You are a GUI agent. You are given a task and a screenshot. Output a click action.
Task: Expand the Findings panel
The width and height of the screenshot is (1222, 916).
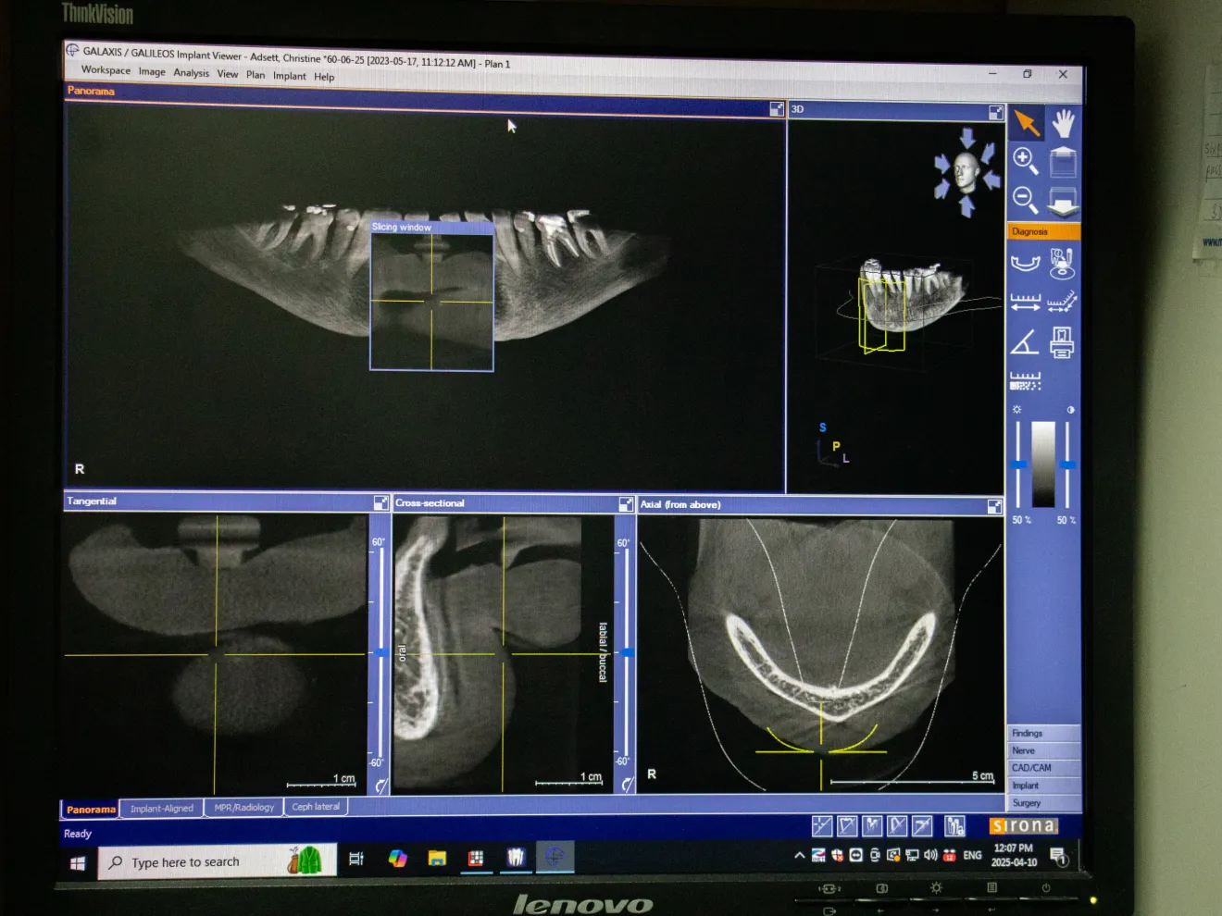point(1043,733)
